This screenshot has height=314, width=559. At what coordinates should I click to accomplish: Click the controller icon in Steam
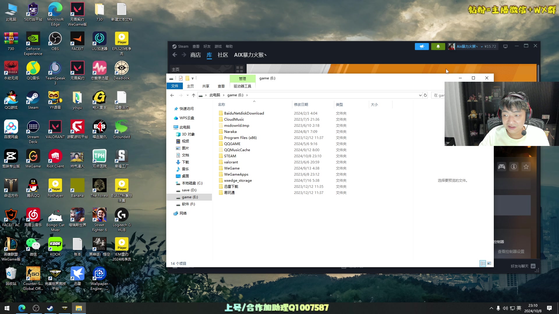(501, 167)
